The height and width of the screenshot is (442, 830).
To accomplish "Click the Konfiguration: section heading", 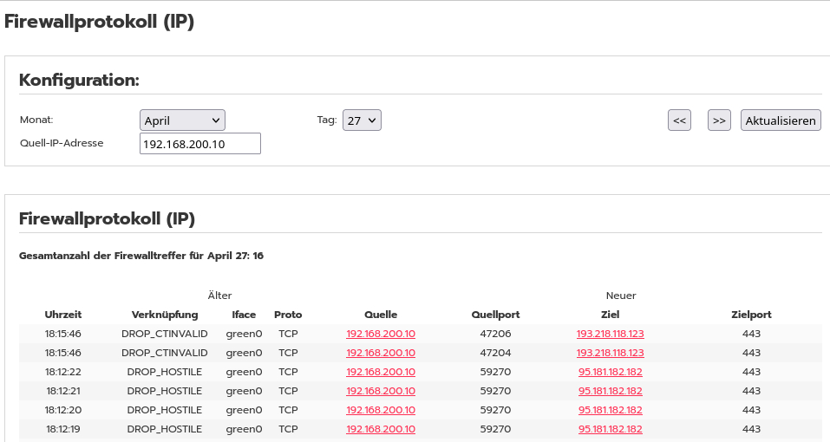I will point(79,80).
